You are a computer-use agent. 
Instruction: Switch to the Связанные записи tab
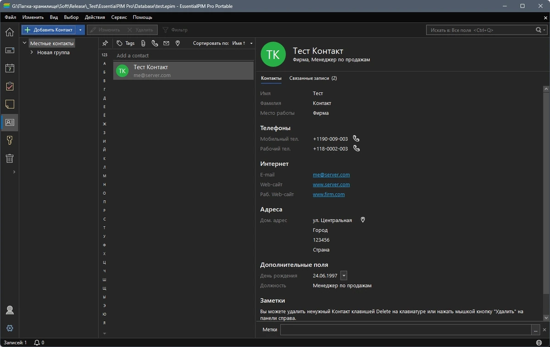point(313,78)
